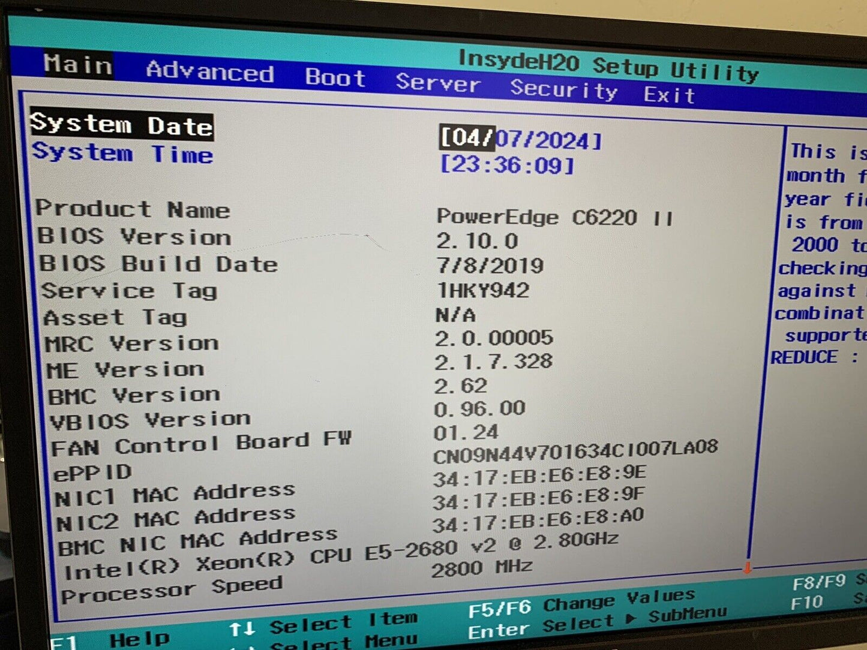Click MRC version value 2.0.00005

click(494, 338)
